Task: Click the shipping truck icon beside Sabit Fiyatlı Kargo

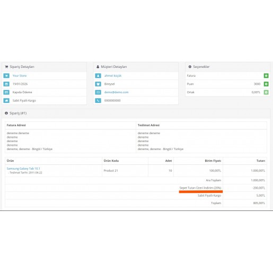Action: click(6, 101)
